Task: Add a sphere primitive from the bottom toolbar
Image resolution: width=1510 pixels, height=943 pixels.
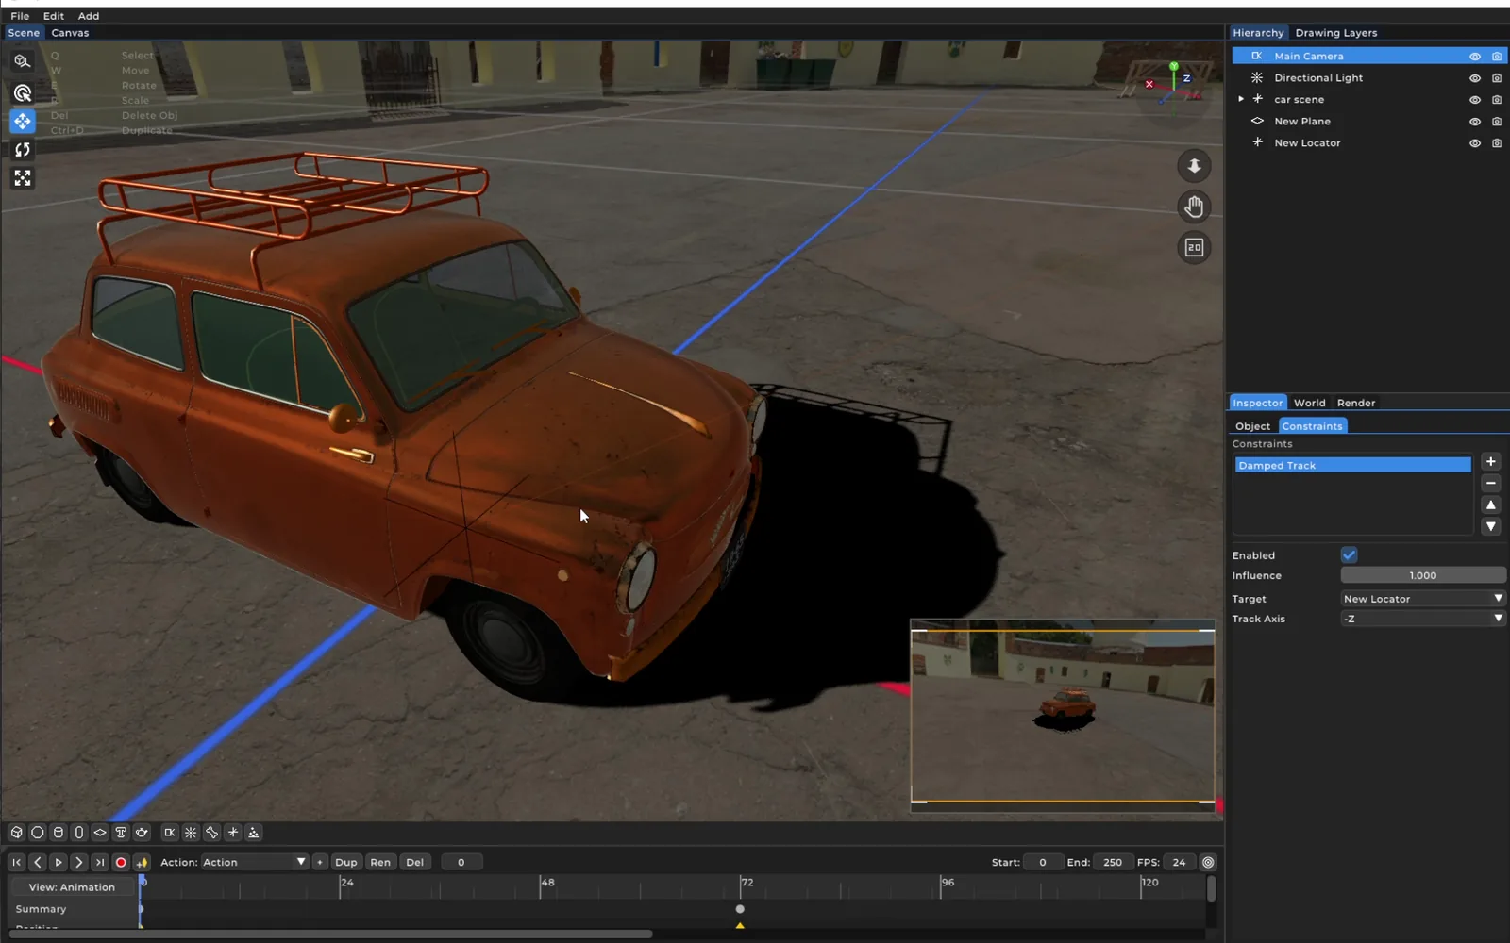Action: pyautogui.click(x=37, y=833)
